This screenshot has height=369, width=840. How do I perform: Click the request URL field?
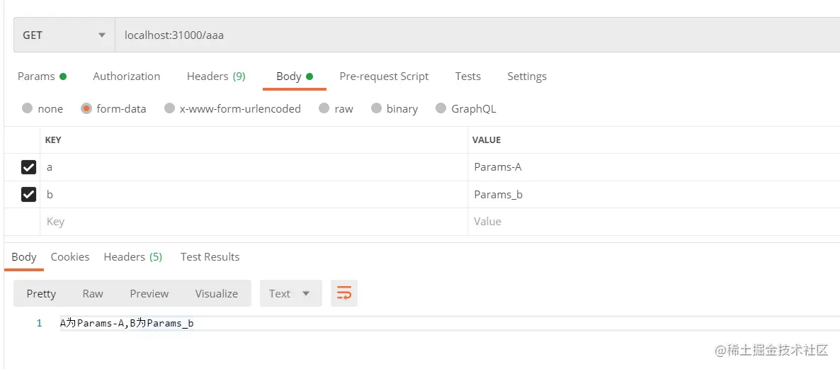[x=477, y=35]
